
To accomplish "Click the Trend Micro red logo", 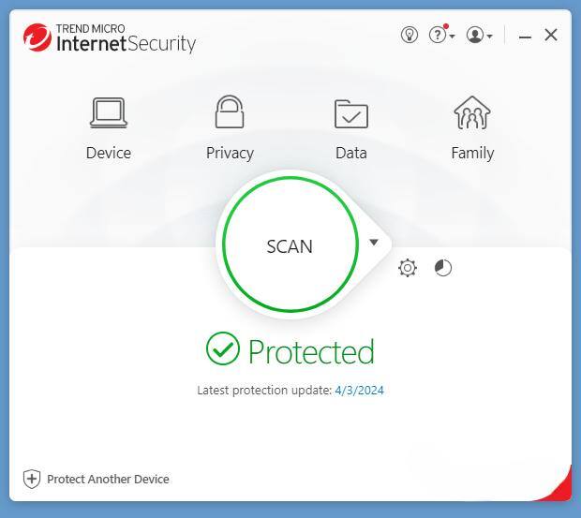I will [x=37, y=37].
